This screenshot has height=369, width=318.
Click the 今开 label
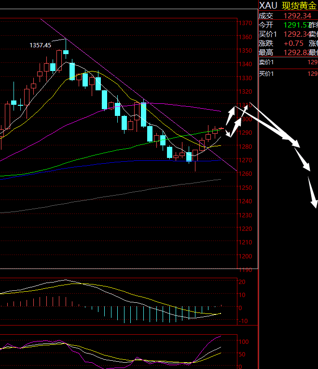266,25
